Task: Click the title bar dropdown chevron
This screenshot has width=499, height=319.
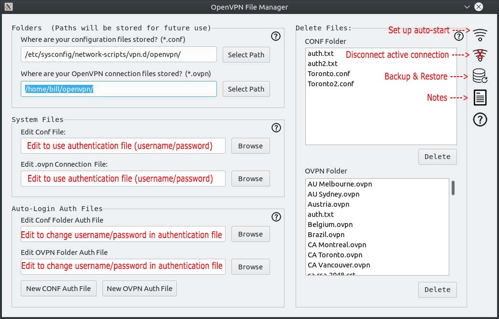Action: click(x=467, y=7)
